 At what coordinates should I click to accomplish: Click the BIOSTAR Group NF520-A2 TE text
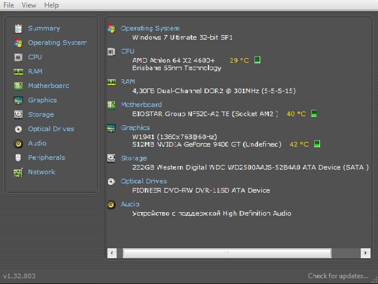coord(205,114)
